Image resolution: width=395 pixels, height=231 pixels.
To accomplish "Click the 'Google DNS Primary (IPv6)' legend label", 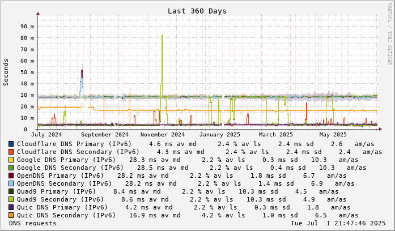I will pos(66,160).
